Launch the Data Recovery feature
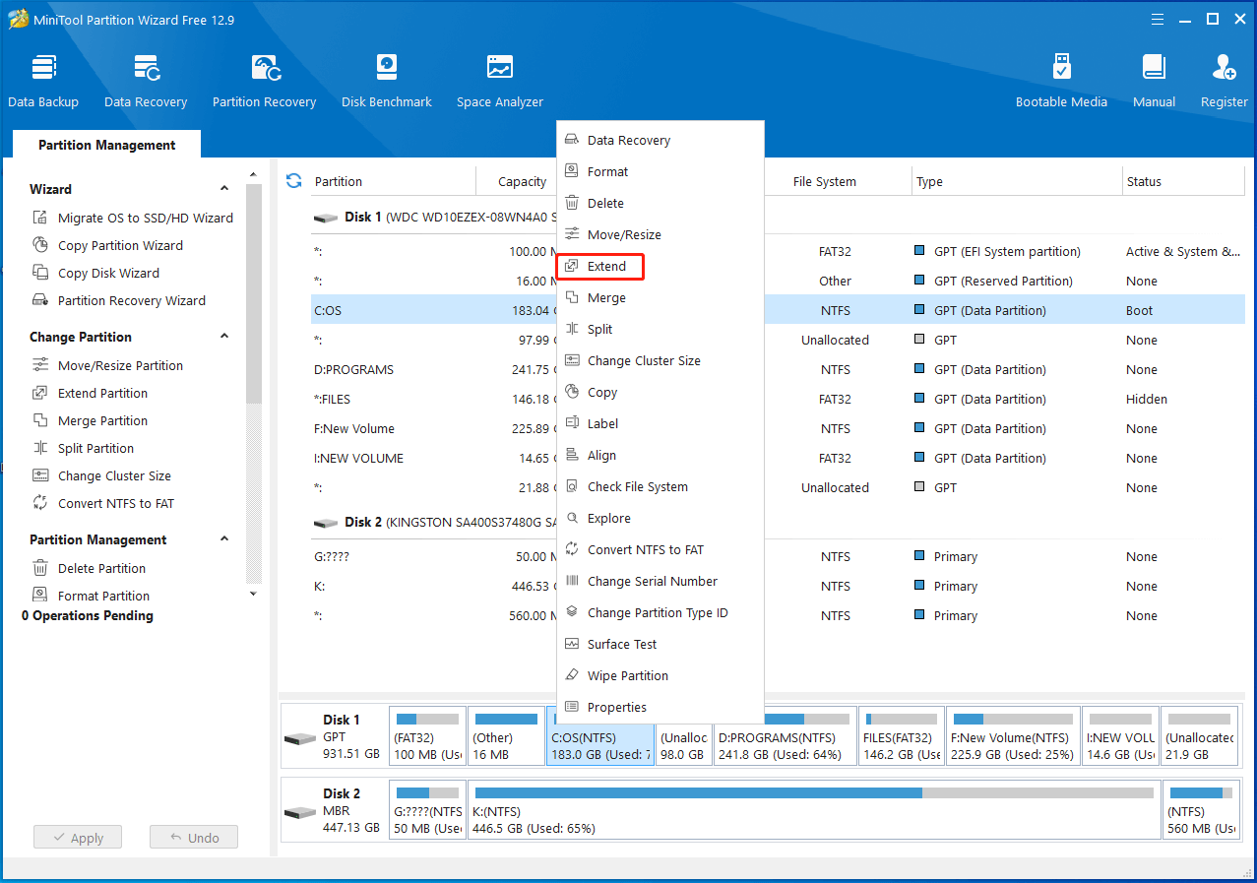The image size is (1257, 883). point(146,77)
